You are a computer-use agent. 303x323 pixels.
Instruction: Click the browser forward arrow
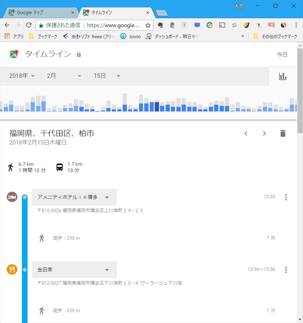(x=18, y=25)
